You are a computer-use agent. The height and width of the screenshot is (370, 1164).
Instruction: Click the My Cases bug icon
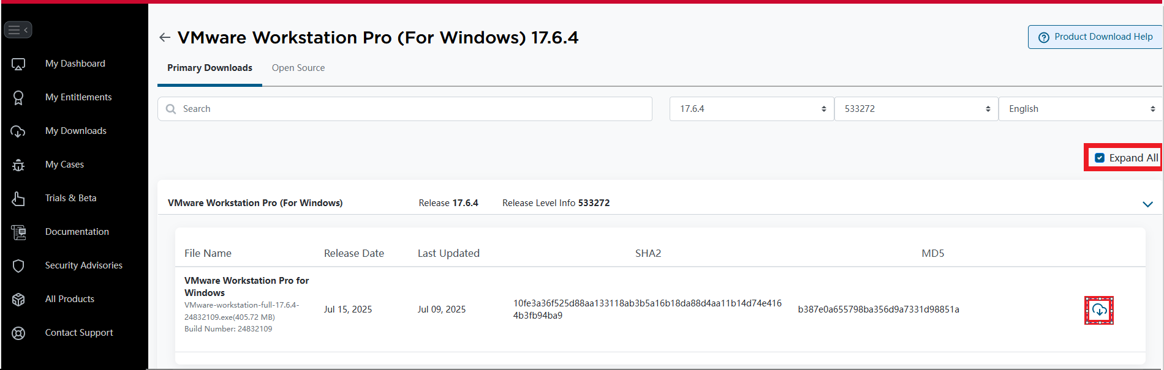coord(18,165)
